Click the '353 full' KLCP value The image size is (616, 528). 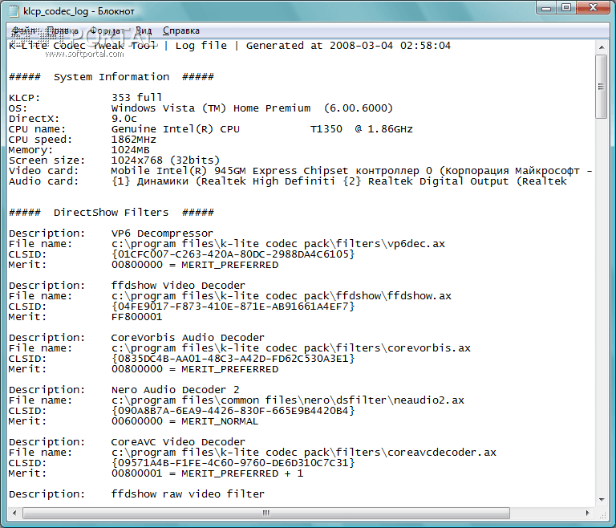coord(136,98)
